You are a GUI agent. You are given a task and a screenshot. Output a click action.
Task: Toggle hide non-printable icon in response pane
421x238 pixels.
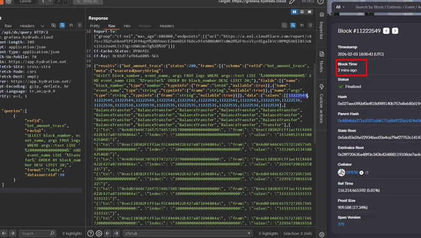pyautogui.click(x=284, y=25)
